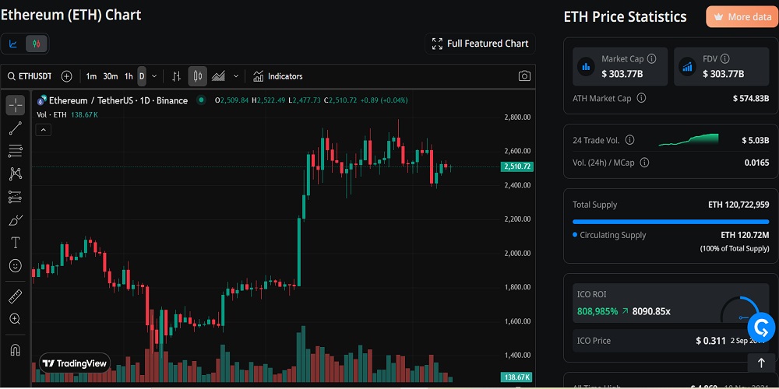
Task: Toggle the magnet snap mode
Action: tap(15, 349)
